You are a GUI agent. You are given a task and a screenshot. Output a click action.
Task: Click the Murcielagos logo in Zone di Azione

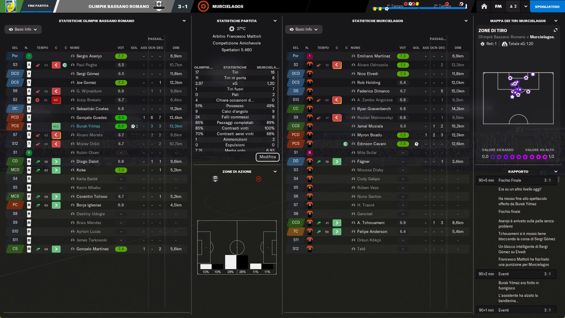tap(259, 179)
